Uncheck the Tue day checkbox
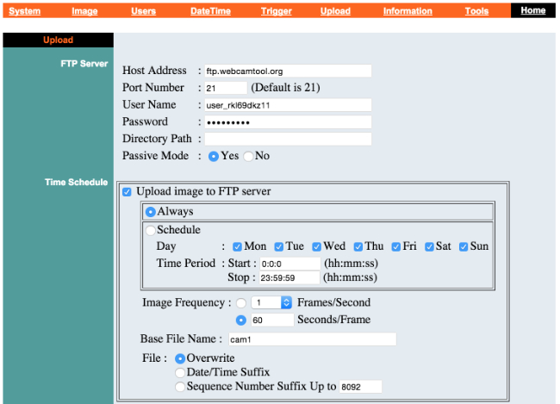 pos(279,247)
